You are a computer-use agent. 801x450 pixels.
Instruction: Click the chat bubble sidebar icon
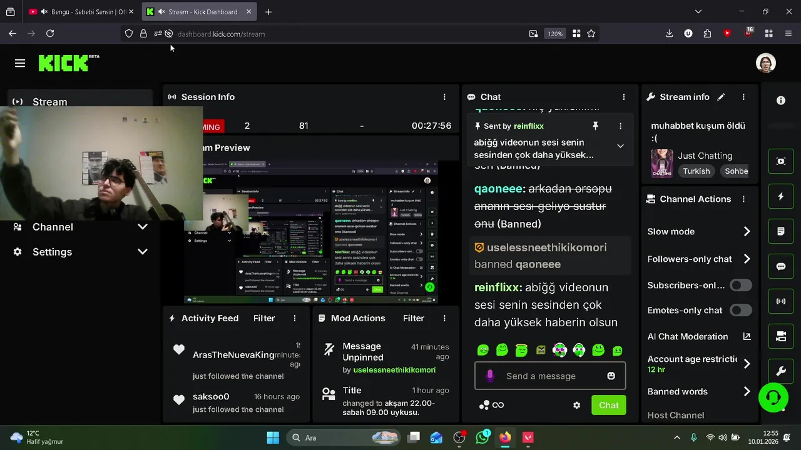click(781, 266)
